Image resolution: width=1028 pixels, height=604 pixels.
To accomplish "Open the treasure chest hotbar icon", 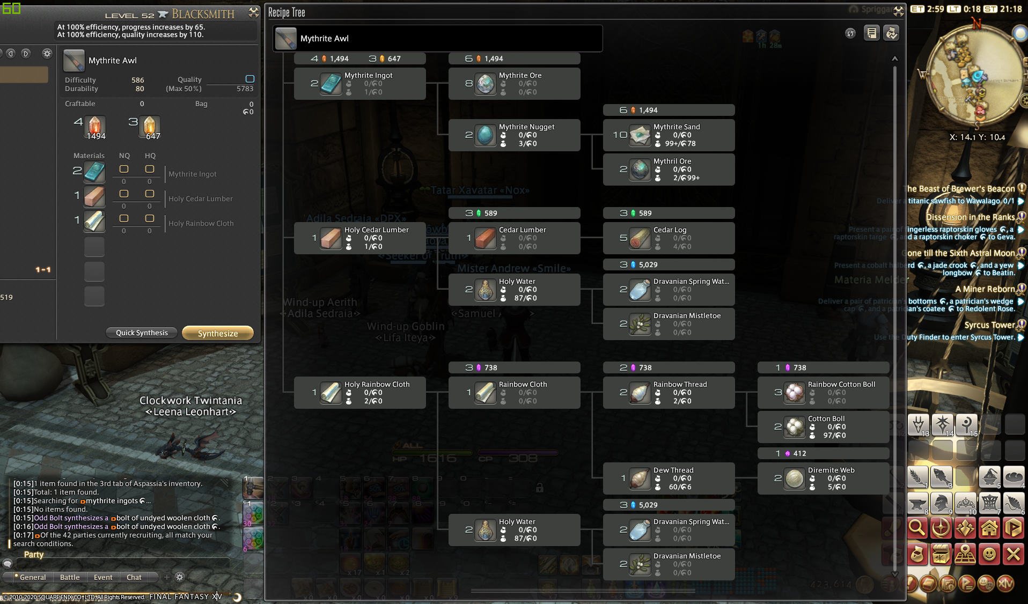I will (x=942, y=554).
